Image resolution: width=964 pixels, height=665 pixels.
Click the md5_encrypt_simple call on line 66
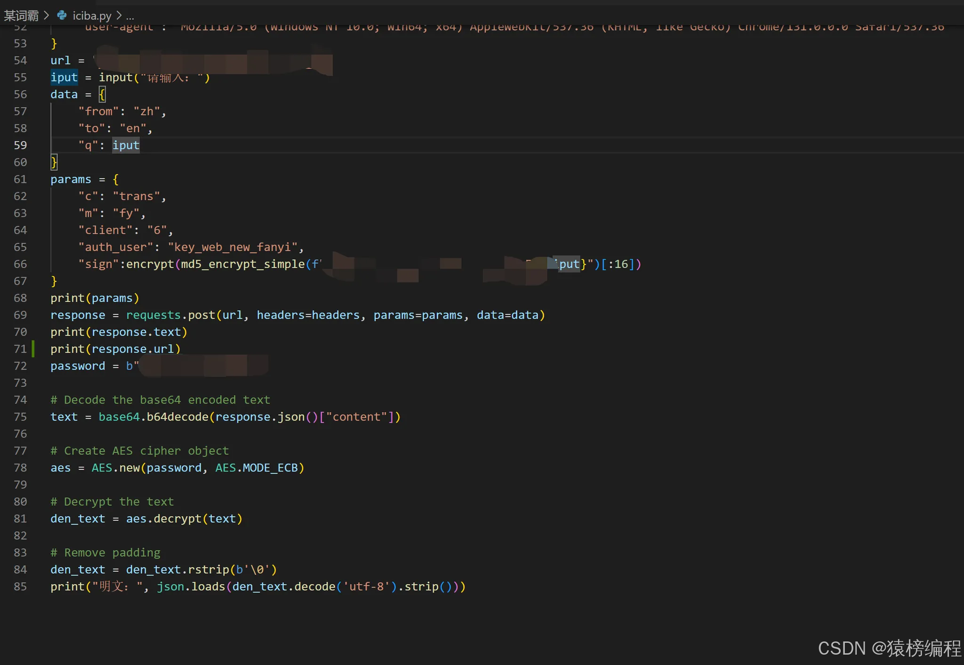tap(242, 264)
